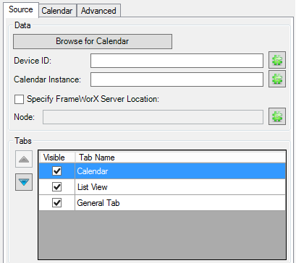Uncheck Visible for the Calendar tab row
296x263 pixels.
point(56,171)
